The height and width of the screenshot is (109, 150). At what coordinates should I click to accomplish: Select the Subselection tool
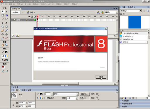click(x=6, y=11)
